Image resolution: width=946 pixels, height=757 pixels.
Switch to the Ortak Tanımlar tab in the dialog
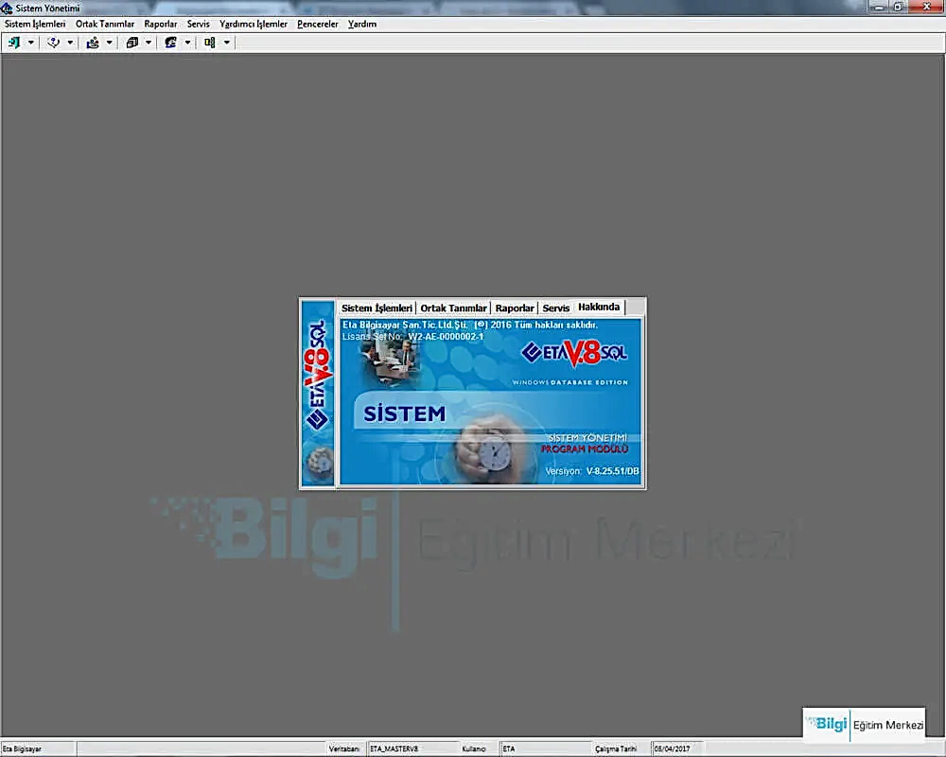pyautogui.click(x=453, y=308)
